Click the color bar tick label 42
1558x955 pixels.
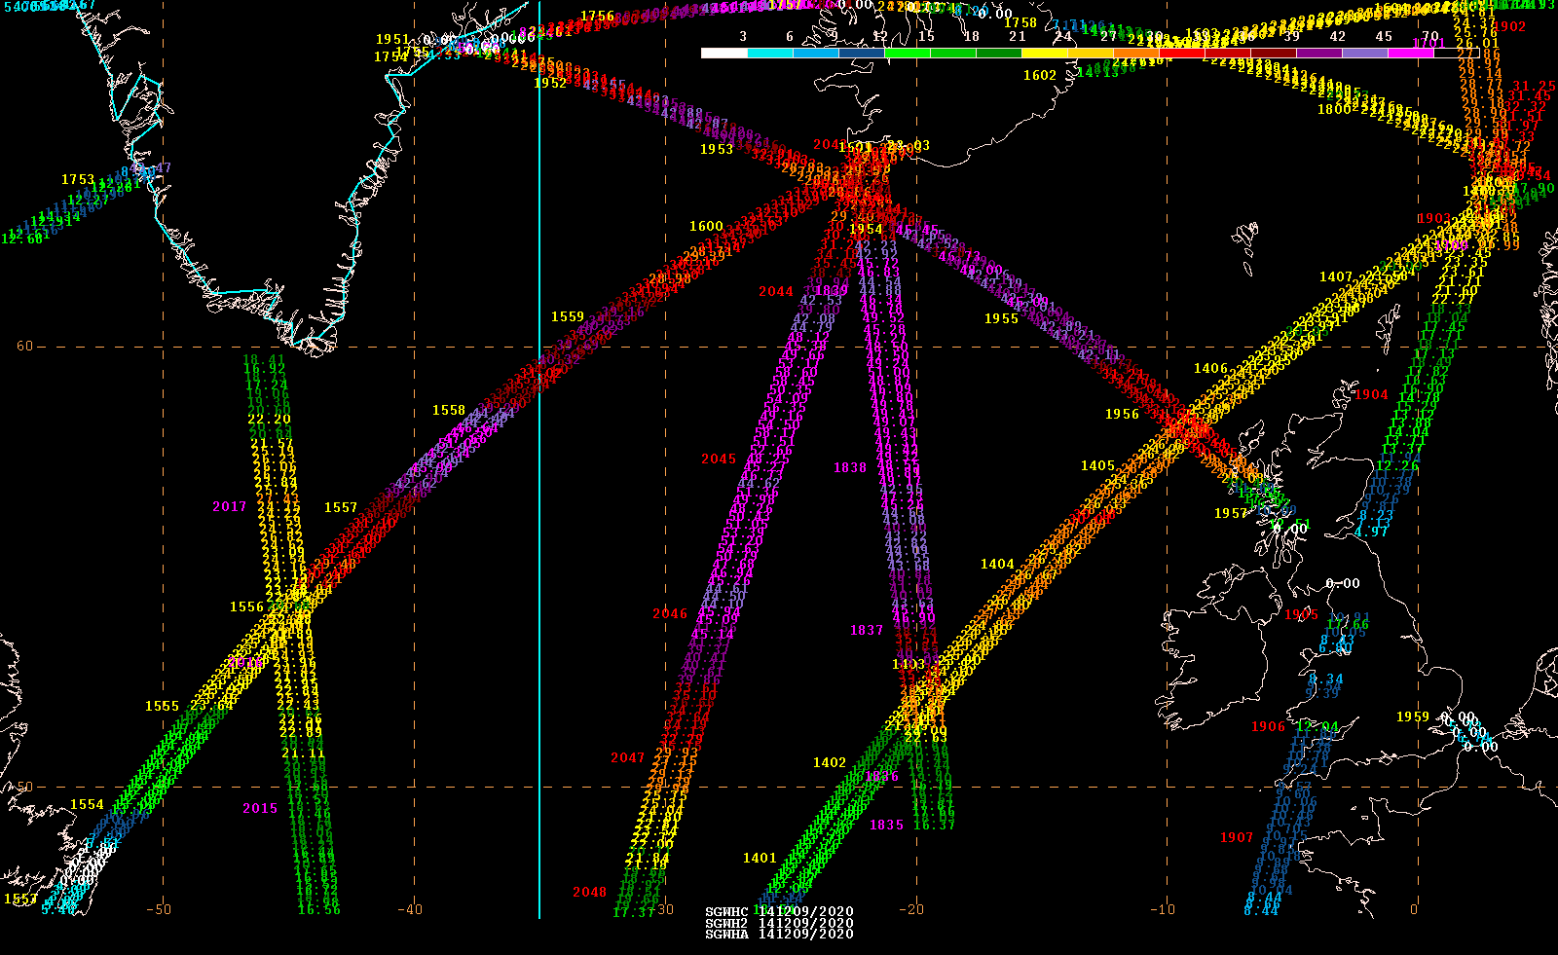1338,36
